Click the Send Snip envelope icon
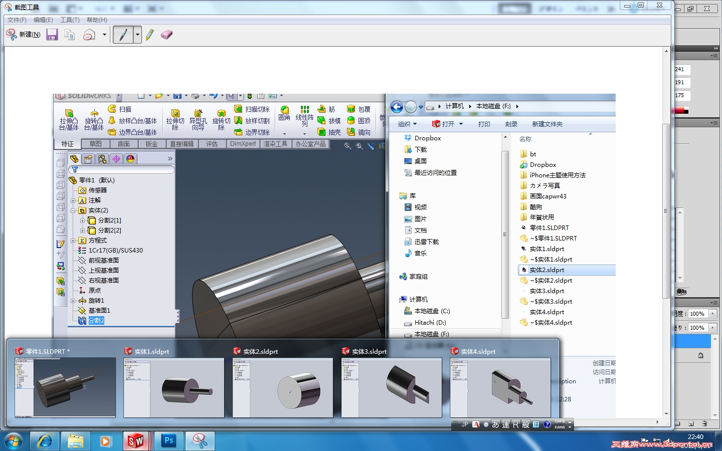Image resolution: width=722 pixels, height=451 pixels. pyautogui.click(x=89, y=35)
